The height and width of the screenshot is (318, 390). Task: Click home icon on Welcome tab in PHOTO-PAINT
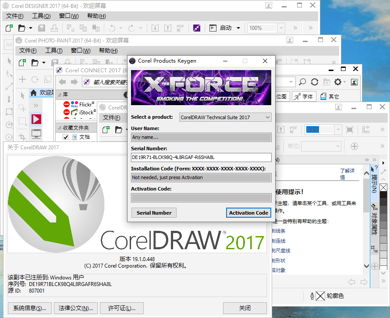tap(33, 93)
